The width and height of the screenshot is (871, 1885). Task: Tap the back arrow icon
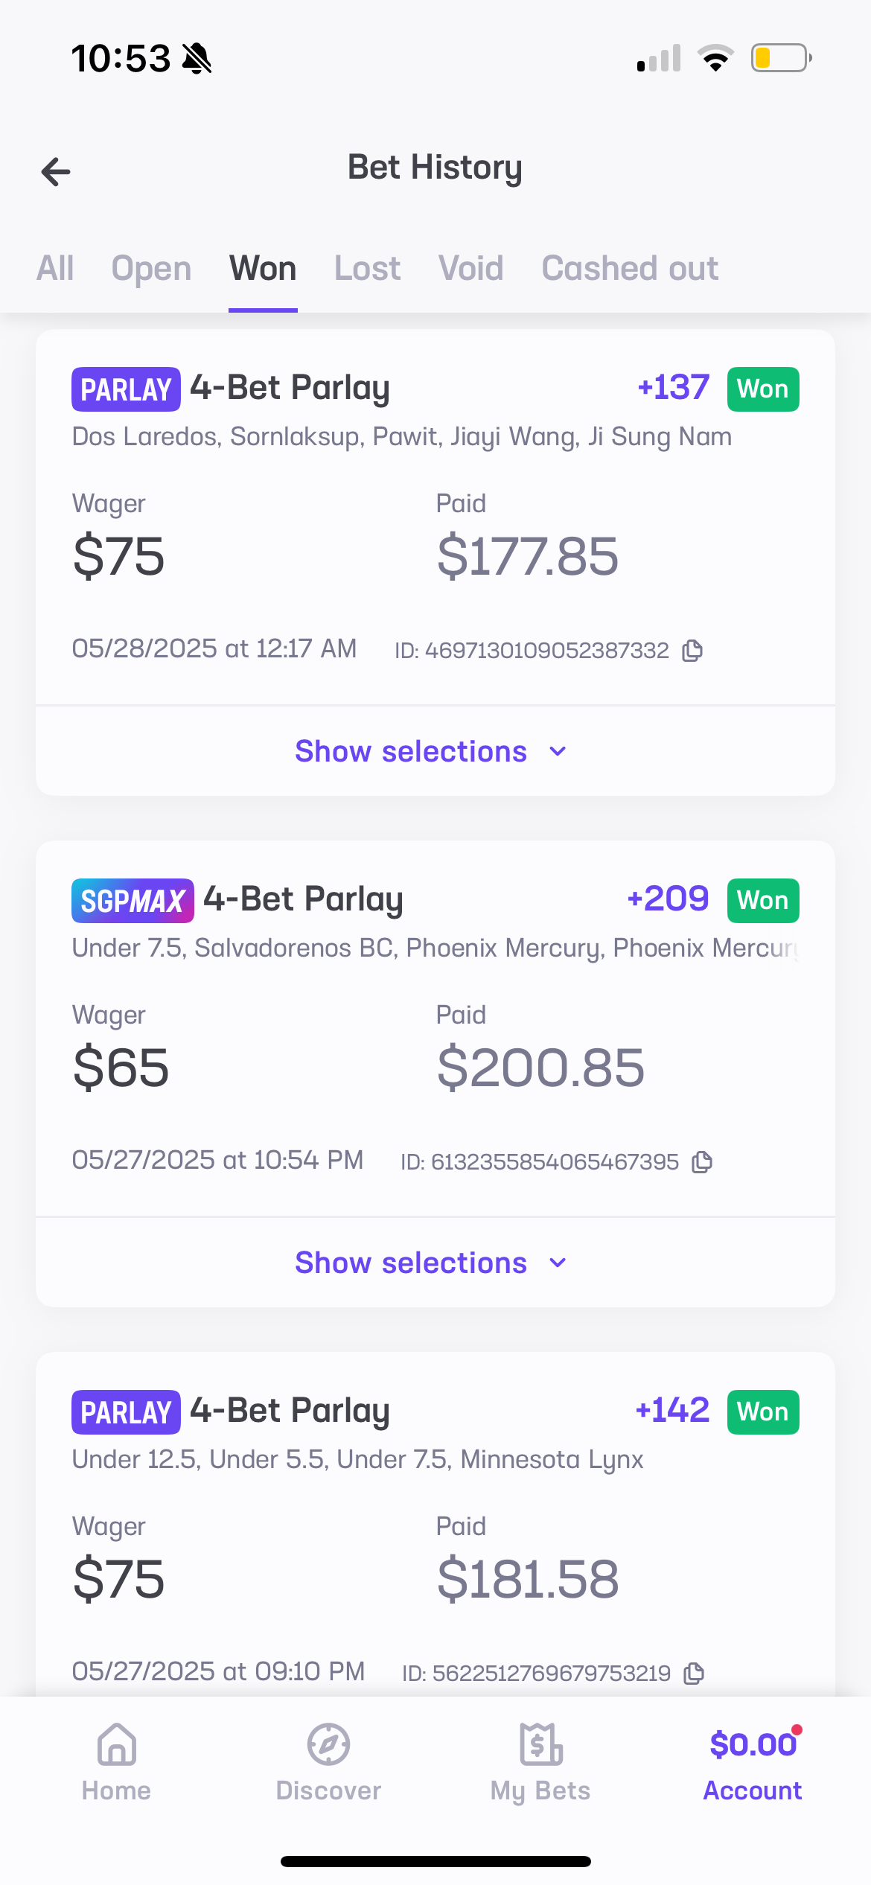pyautogui.click(x=56, y=172)
